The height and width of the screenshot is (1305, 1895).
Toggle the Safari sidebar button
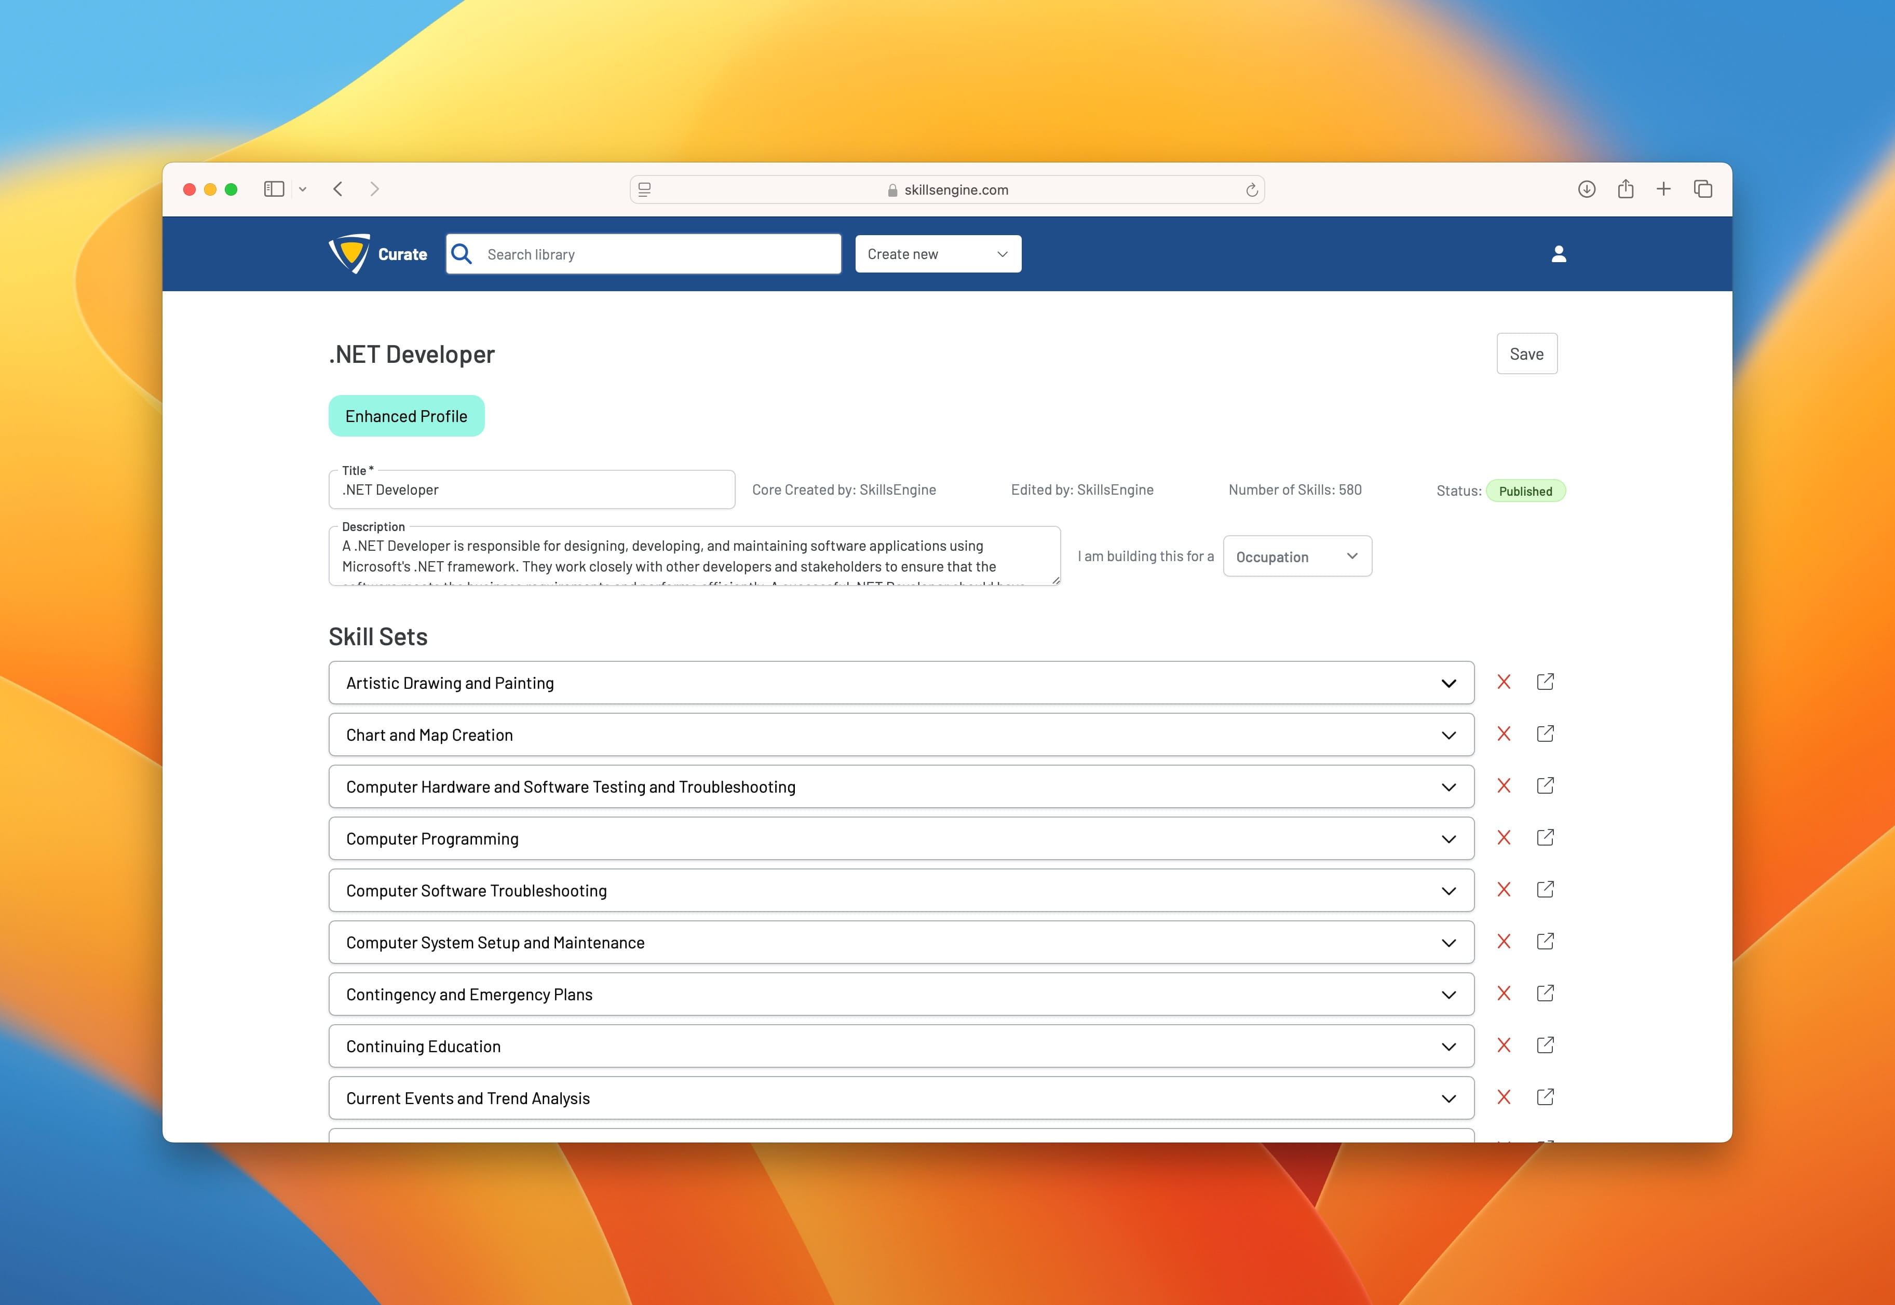coord(274,189)
